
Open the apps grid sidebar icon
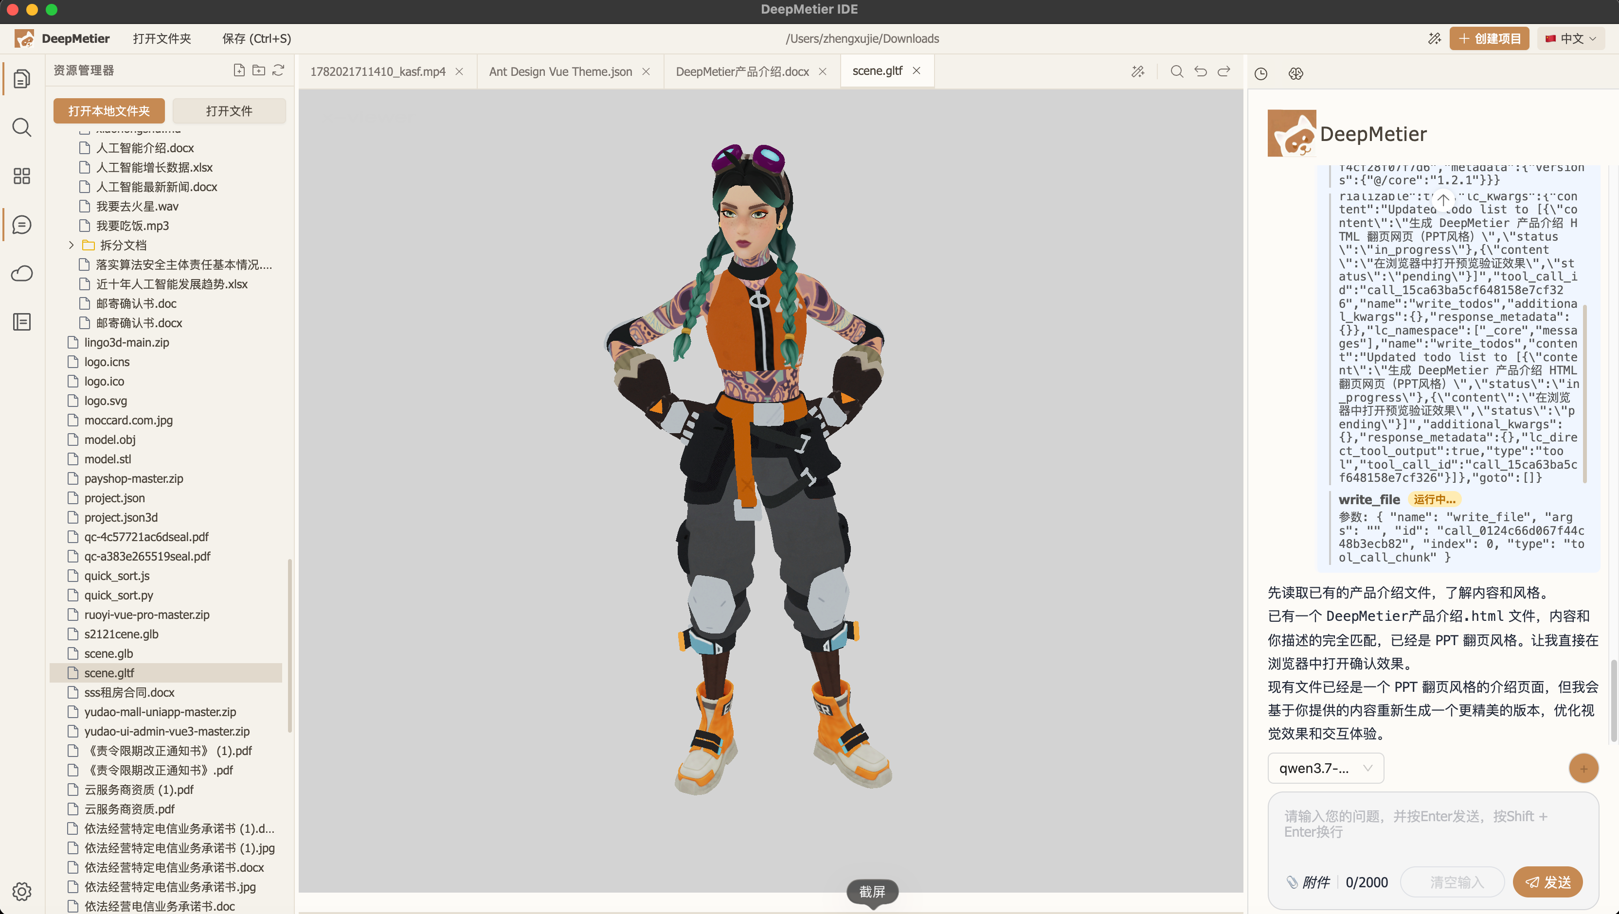21,176
